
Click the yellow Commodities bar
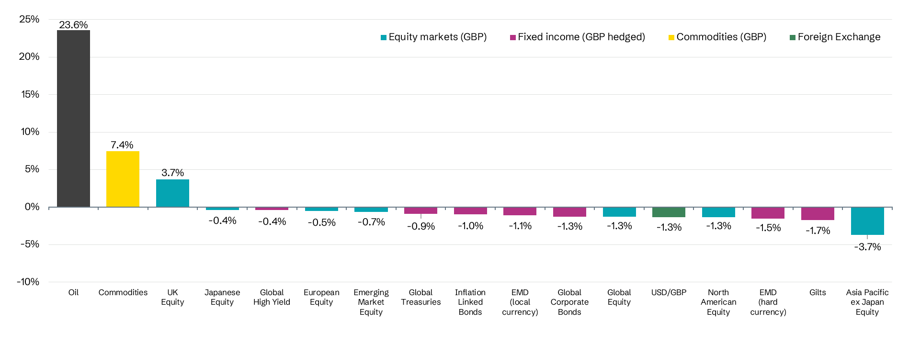pyautogui.click(x=123, y=179)
